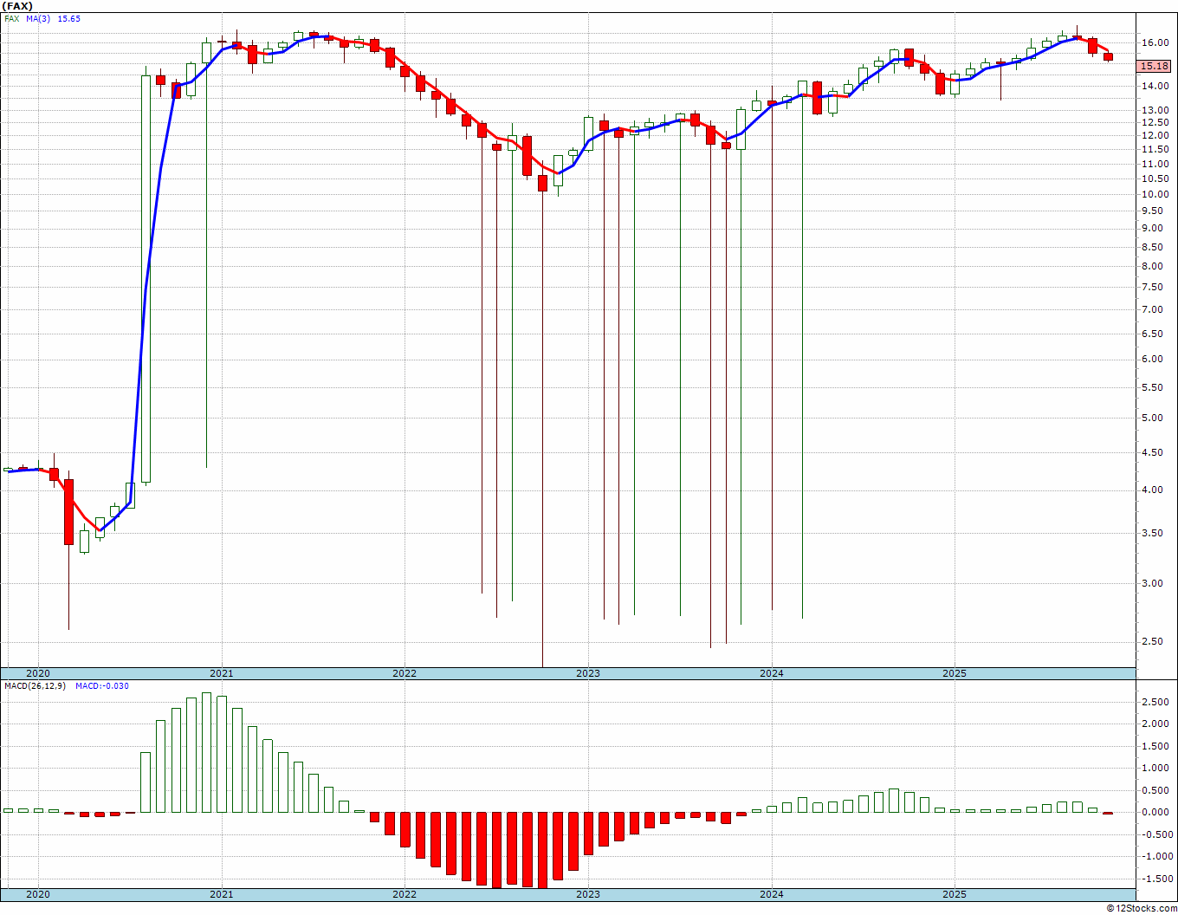This screenshot has width=1178, height=915.
Task: Click the 1.500 MACD axis label
Action: (x=1156, y=746)
